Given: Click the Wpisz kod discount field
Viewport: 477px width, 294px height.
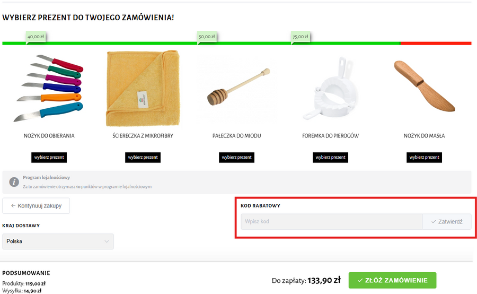Looking at the screenshot, I should (332, 221).
